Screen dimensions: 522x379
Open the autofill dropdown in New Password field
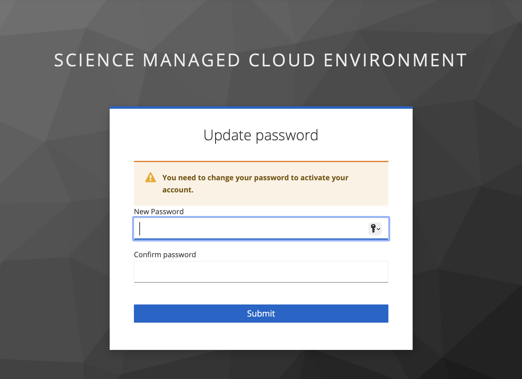[375, 229]
